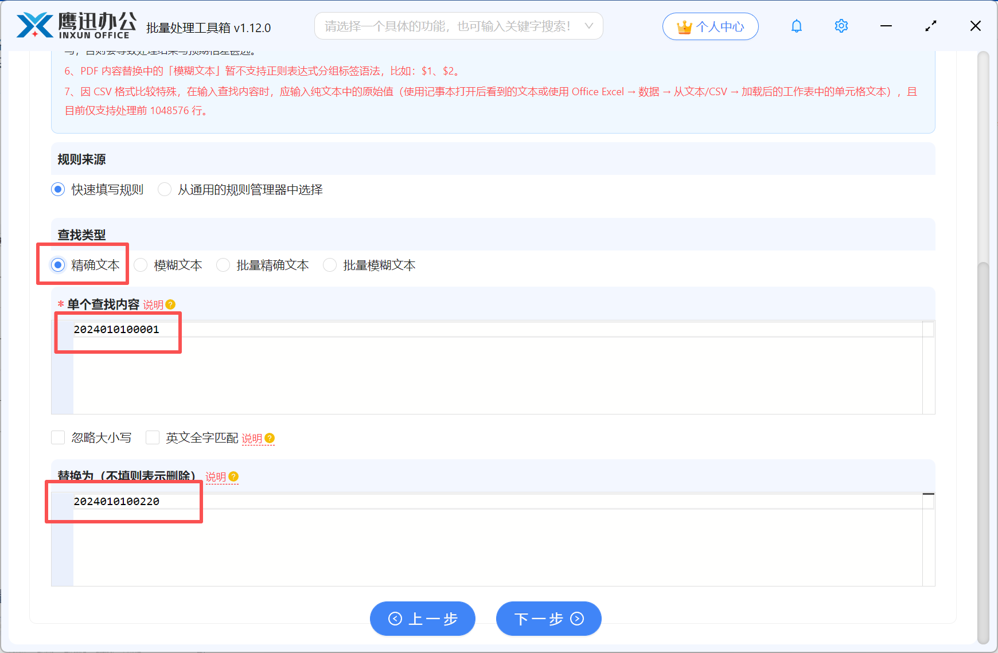The height and width of the screenshot is (653, 998).
Task: Open notifications via the bell icon
Action: [x=797, y=26]
